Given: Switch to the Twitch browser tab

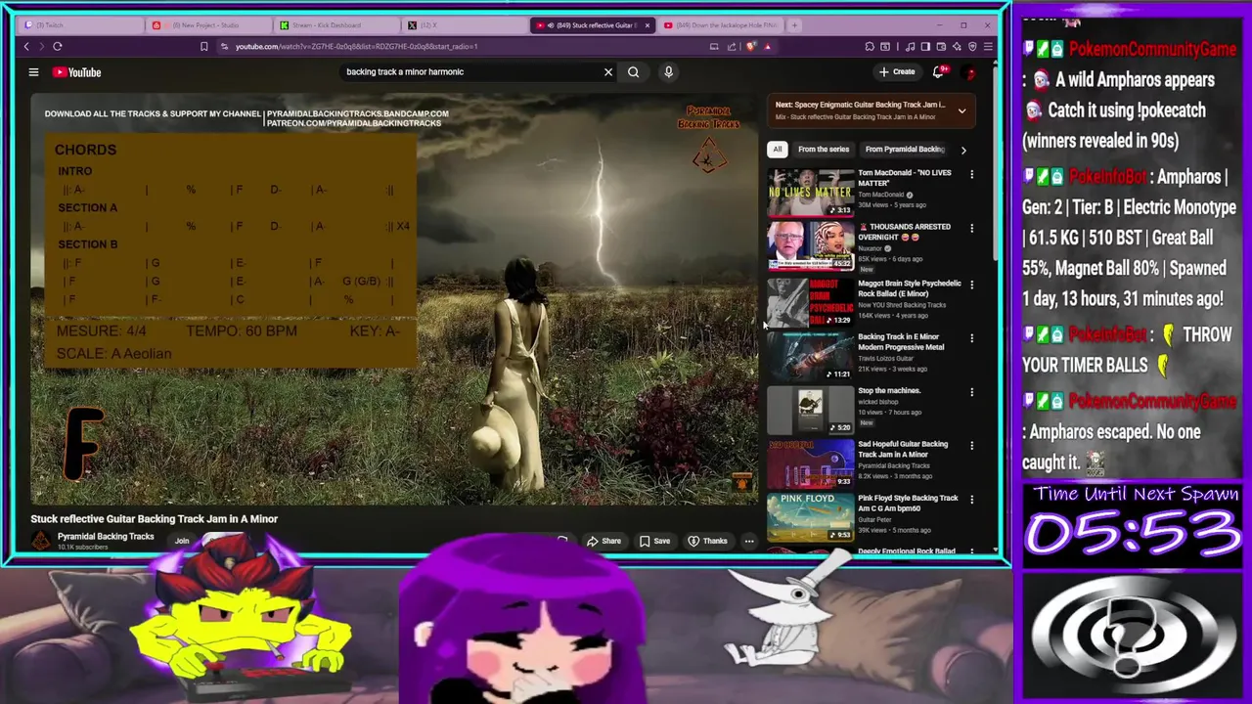Looking at the screenshot, I should (83, 24).
